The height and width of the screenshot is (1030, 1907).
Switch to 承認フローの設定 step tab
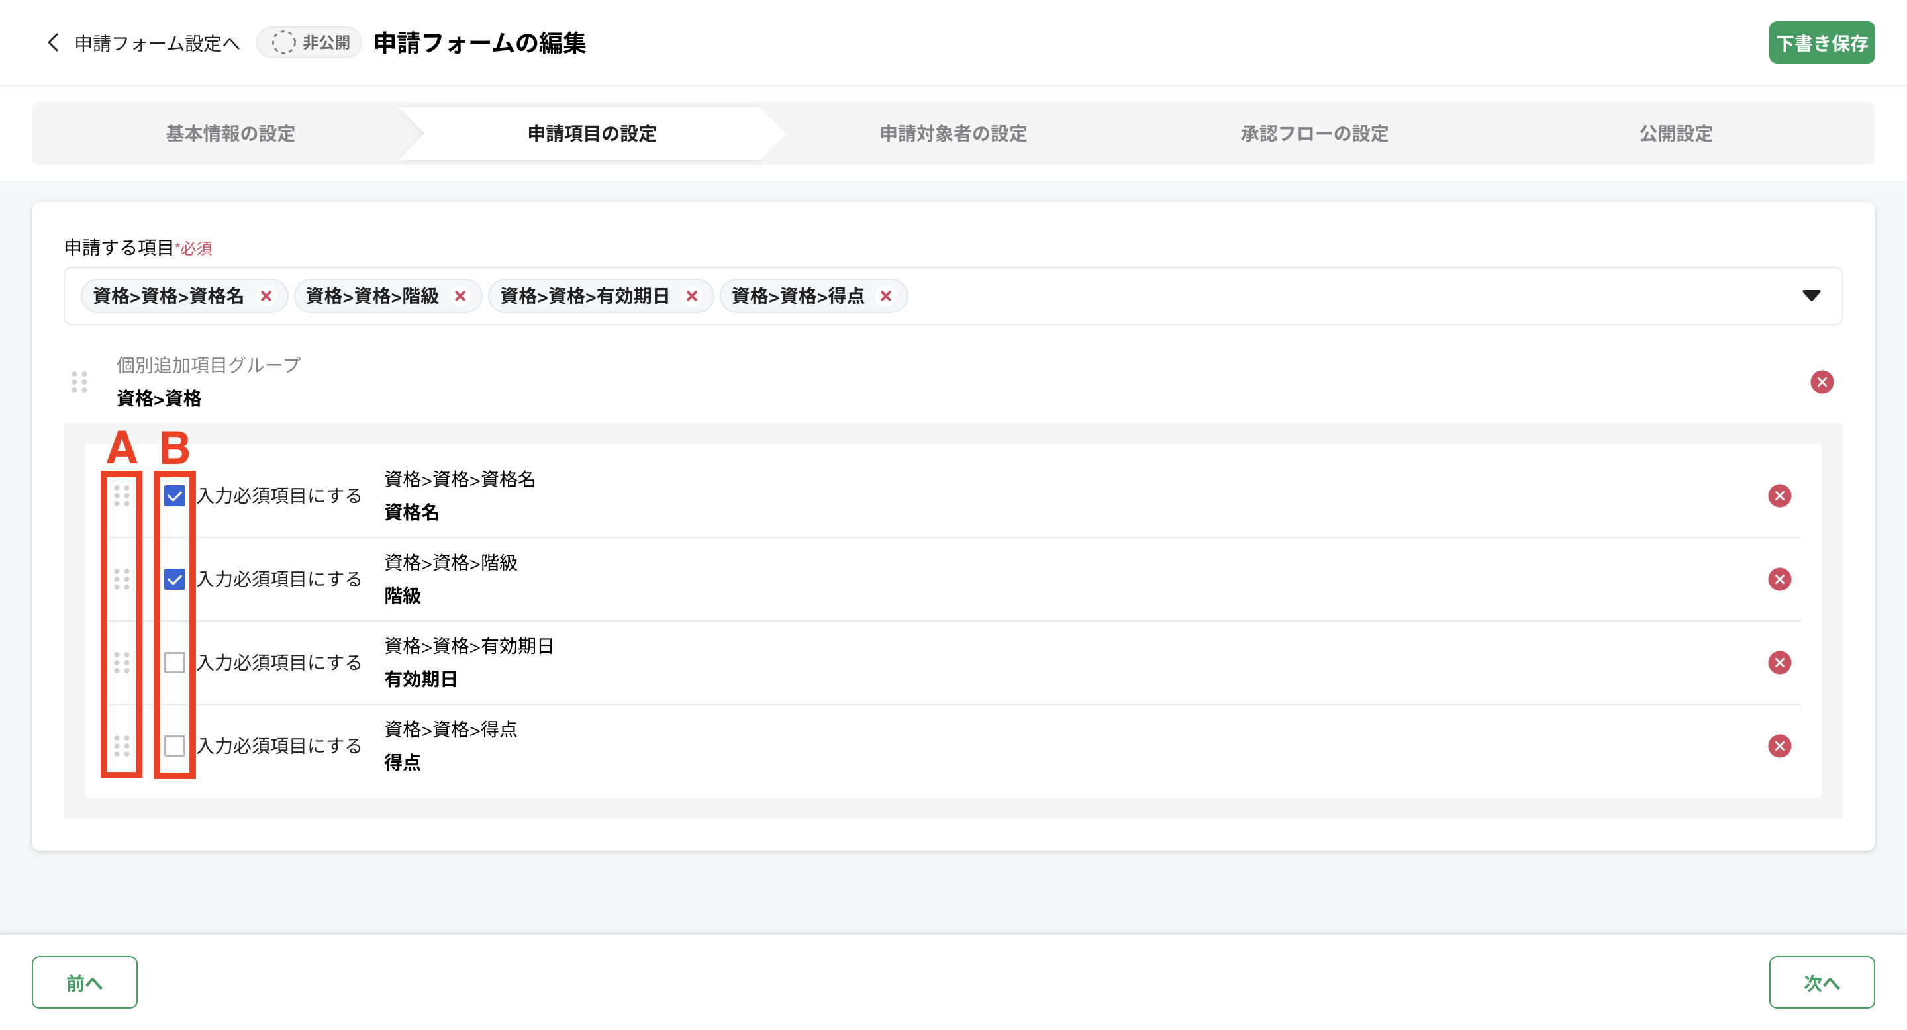coord(1314,134)
